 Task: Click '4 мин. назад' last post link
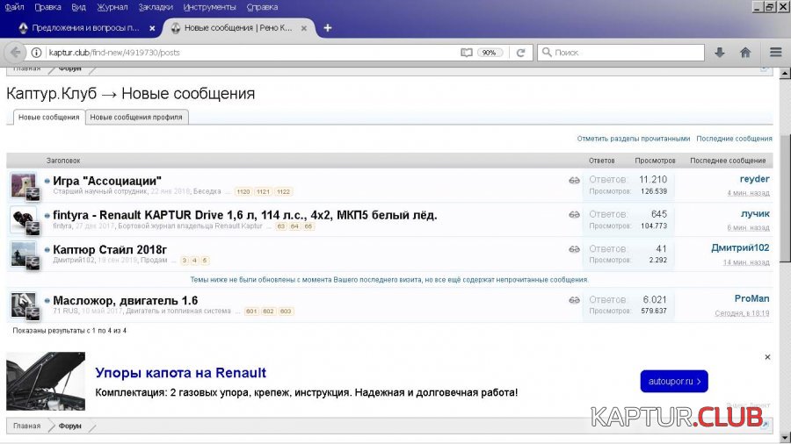click(748, 193)
